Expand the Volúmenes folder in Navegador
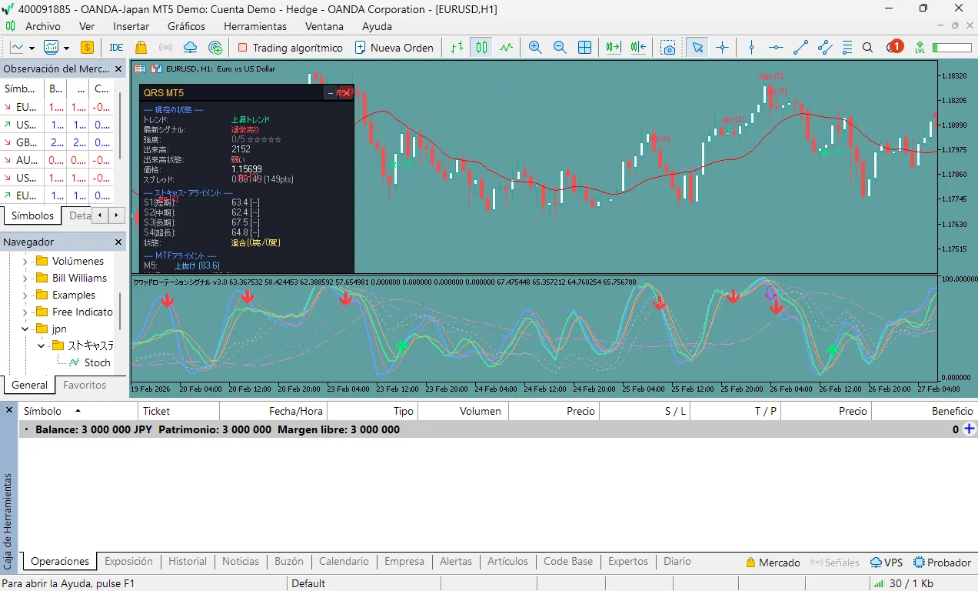Image resolution: width=978 pixels, height=591 pixels. tap(25, 261)
